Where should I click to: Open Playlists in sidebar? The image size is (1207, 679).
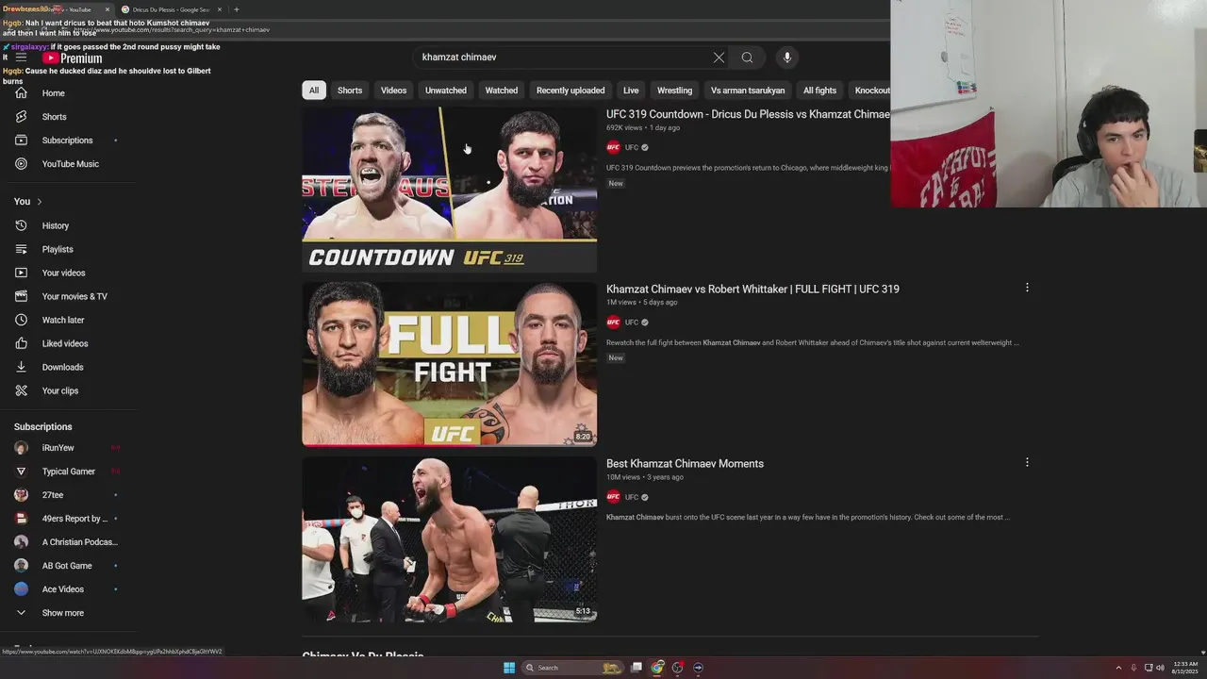click(68, 250)
